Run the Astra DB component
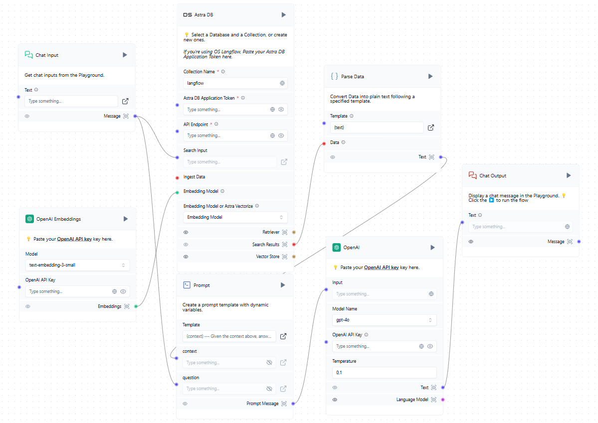The height and width of the screenshot is (423, 598). (283, 15)
